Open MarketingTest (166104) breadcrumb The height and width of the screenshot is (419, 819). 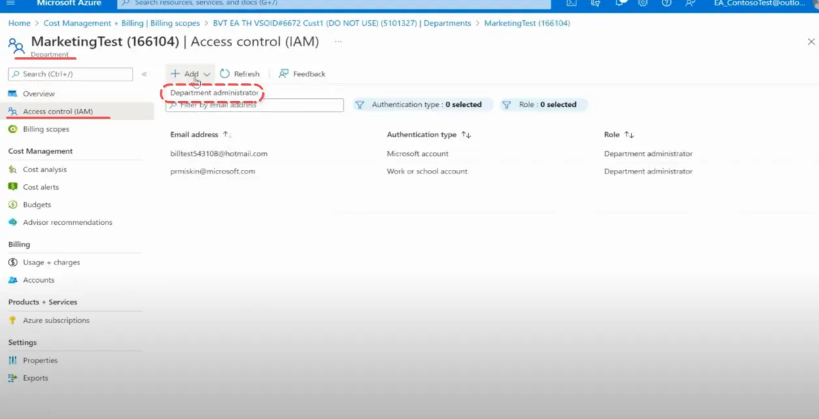527,23
